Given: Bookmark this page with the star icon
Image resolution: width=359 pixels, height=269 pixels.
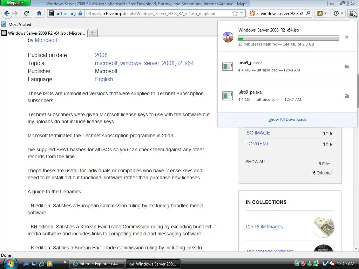Looking at the screenshot, I should (x=235, y=14).
